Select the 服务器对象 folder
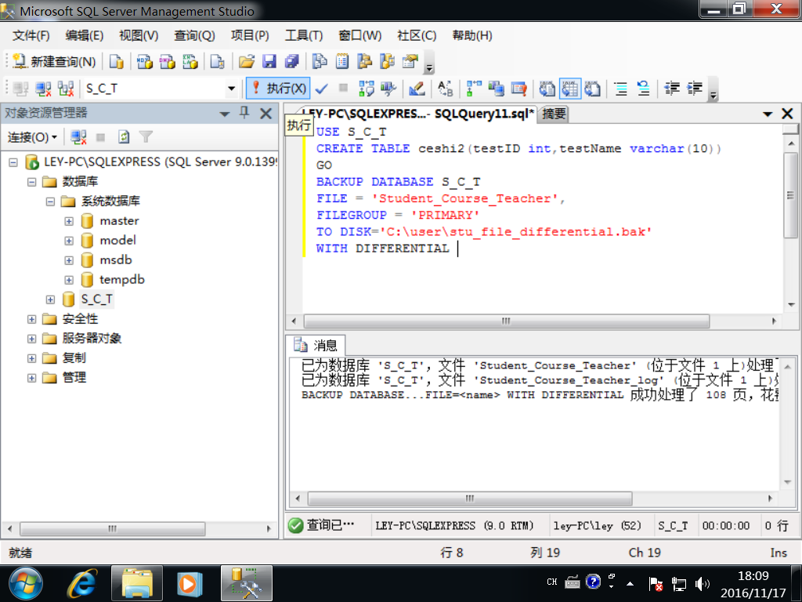802x602 pixels. (92, 339)
